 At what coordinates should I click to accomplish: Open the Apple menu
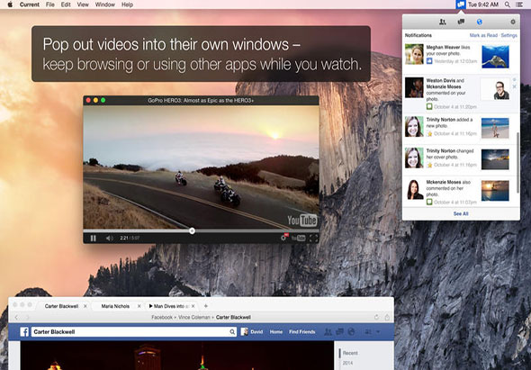point(10,5)
